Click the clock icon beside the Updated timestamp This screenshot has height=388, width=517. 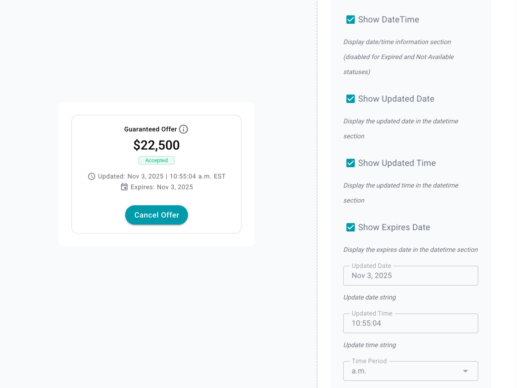click(91, 176)
